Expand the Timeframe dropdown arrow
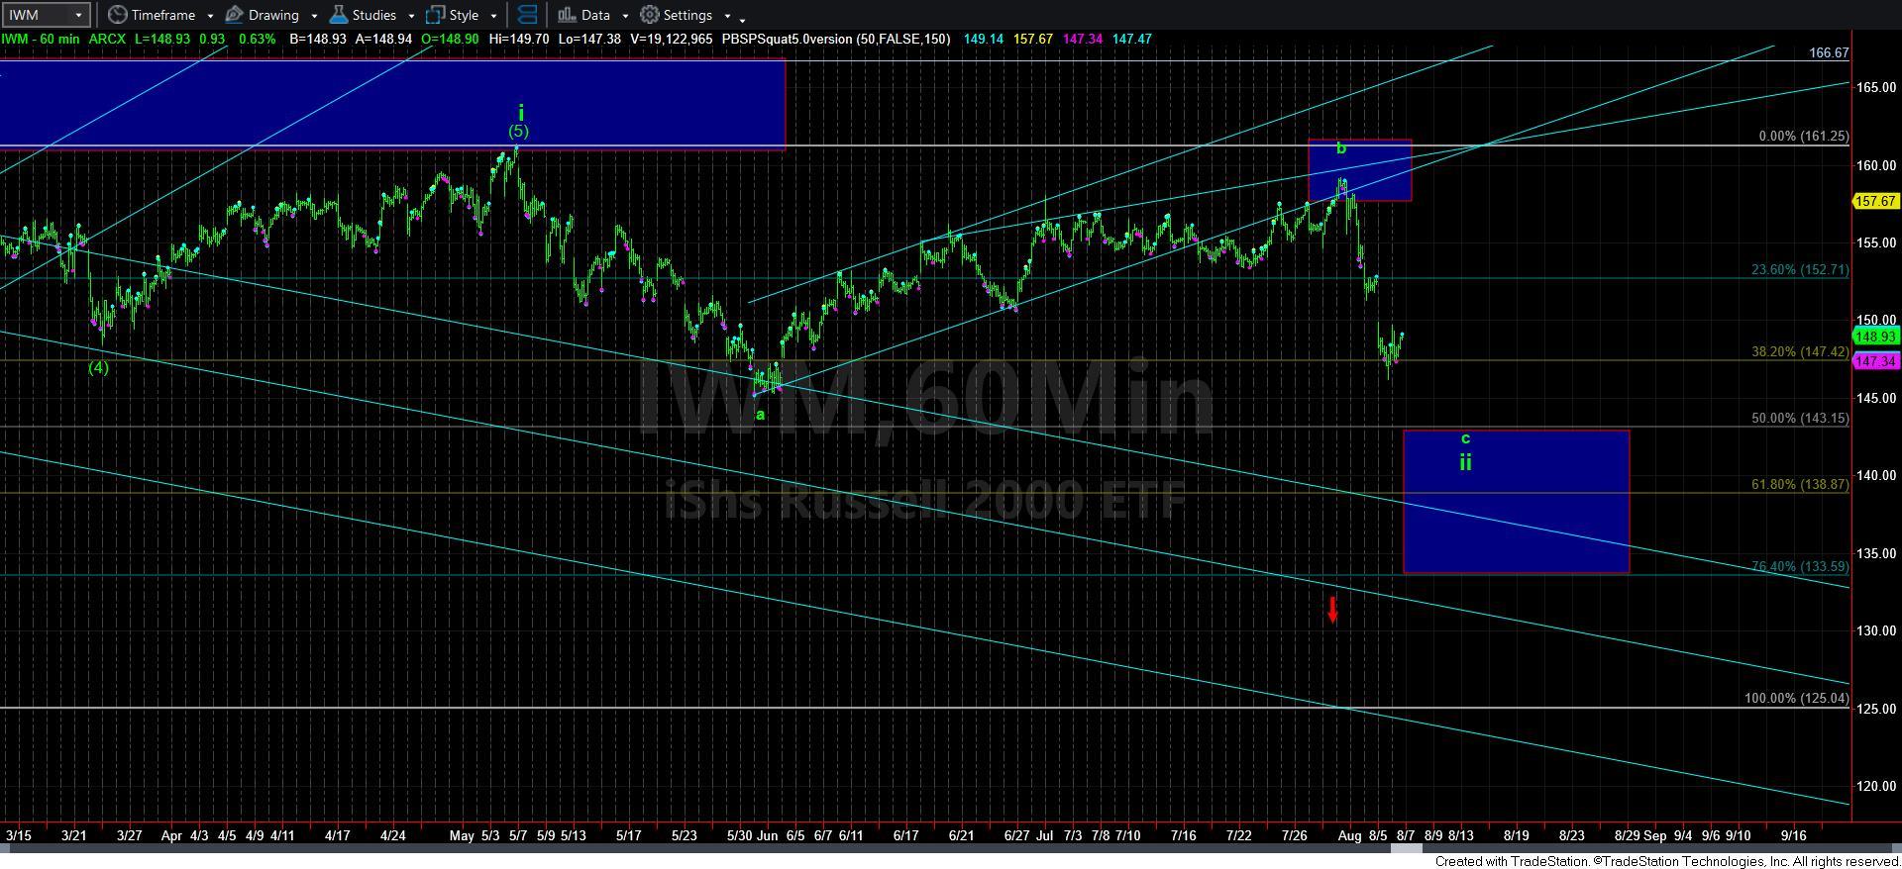Screen dimensions: 1902x869 (210, 16)
